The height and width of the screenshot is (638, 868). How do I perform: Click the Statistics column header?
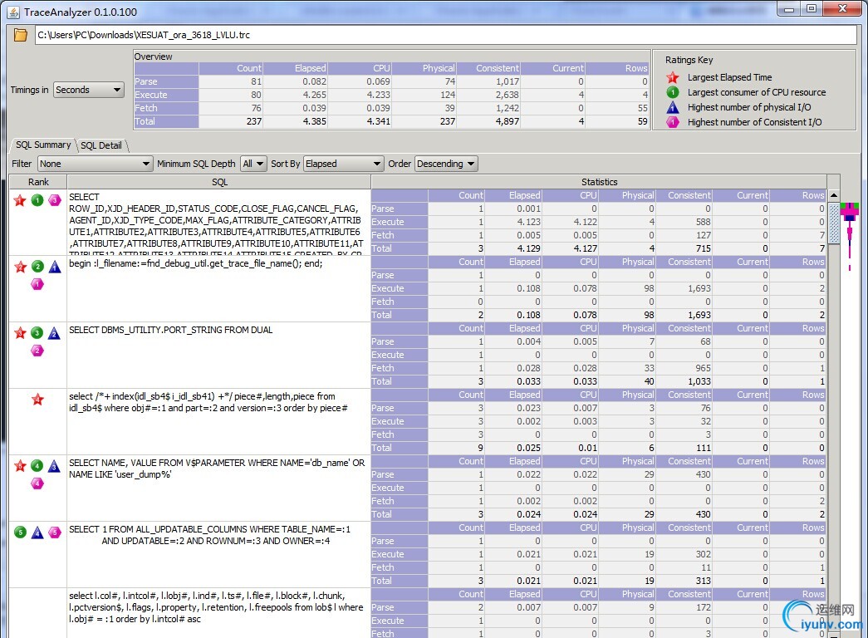599,182
